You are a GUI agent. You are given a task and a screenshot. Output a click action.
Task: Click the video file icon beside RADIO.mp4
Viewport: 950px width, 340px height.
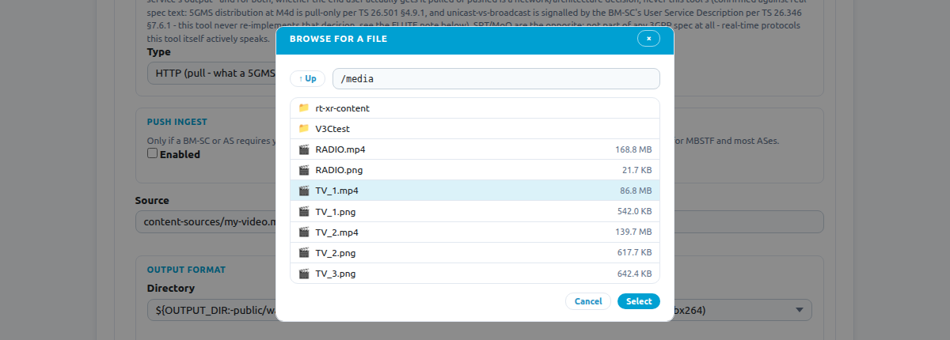pyautogui.click(x=303, y=149)
